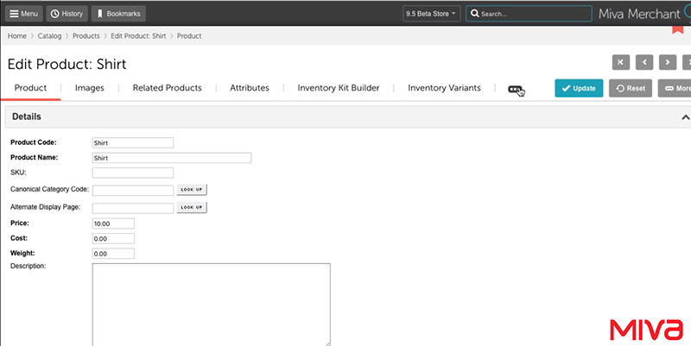
Task: Click the red bookmark ribbon icon
Action: (677, 28)
